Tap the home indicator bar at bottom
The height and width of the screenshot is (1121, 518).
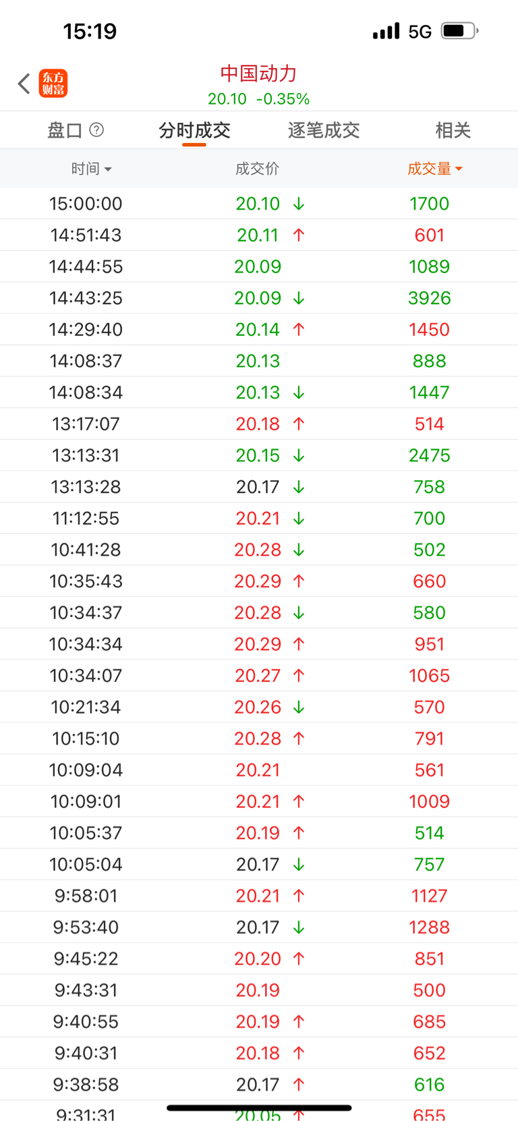[259, 1108]
